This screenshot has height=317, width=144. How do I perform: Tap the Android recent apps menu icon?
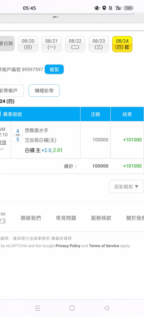click(38, 308)
